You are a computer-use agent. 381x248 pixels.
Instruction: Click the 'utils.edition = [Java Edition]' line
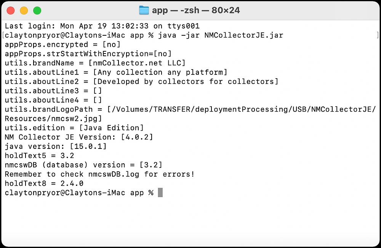pos(74,128)
